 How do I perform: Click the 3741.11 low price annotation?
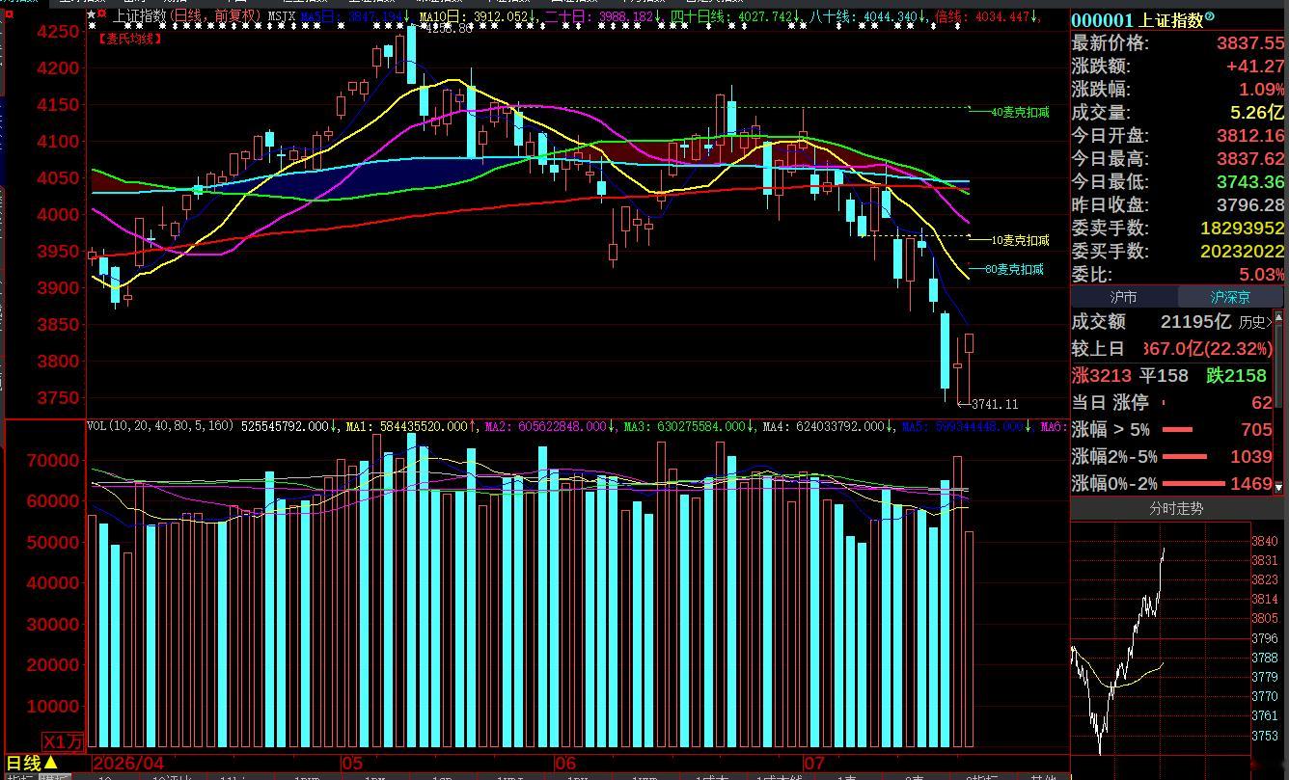click(994, 404)
